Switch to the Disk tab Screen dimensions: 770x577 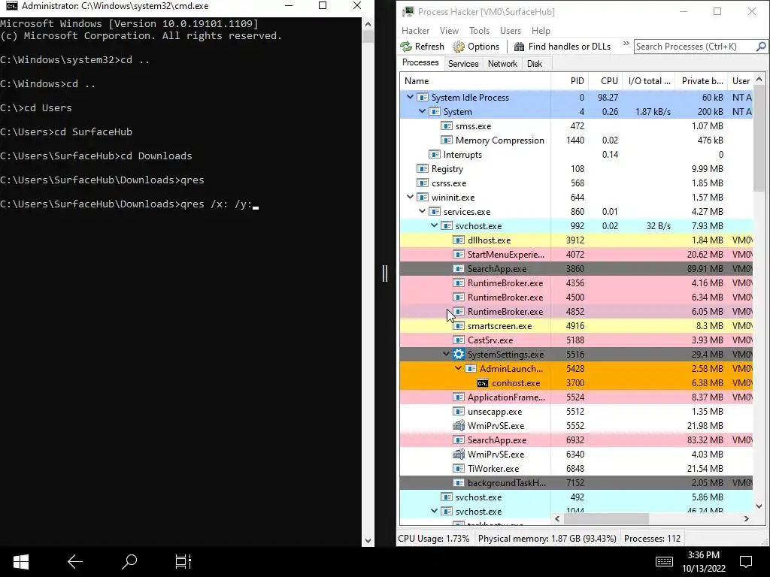click(x=535, y=64)
